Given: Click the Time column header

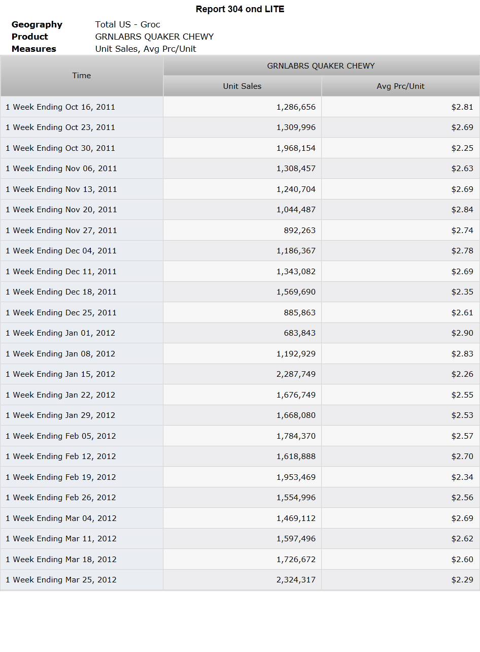Looking at the screenshot, I should coord(82,76).
